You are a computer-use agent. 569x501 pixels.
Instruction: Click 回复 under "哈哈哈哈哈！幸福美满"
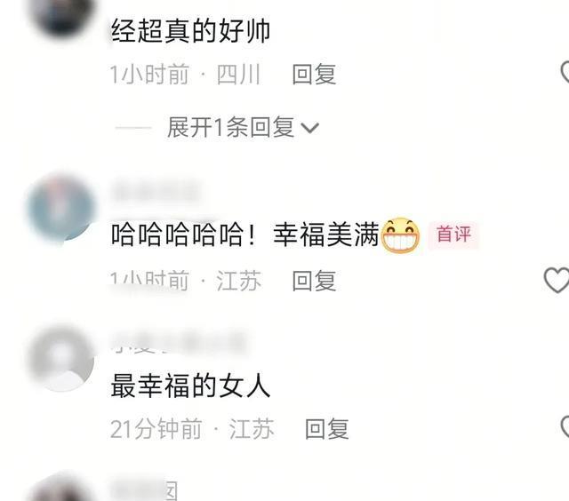[x=314, y=281]
